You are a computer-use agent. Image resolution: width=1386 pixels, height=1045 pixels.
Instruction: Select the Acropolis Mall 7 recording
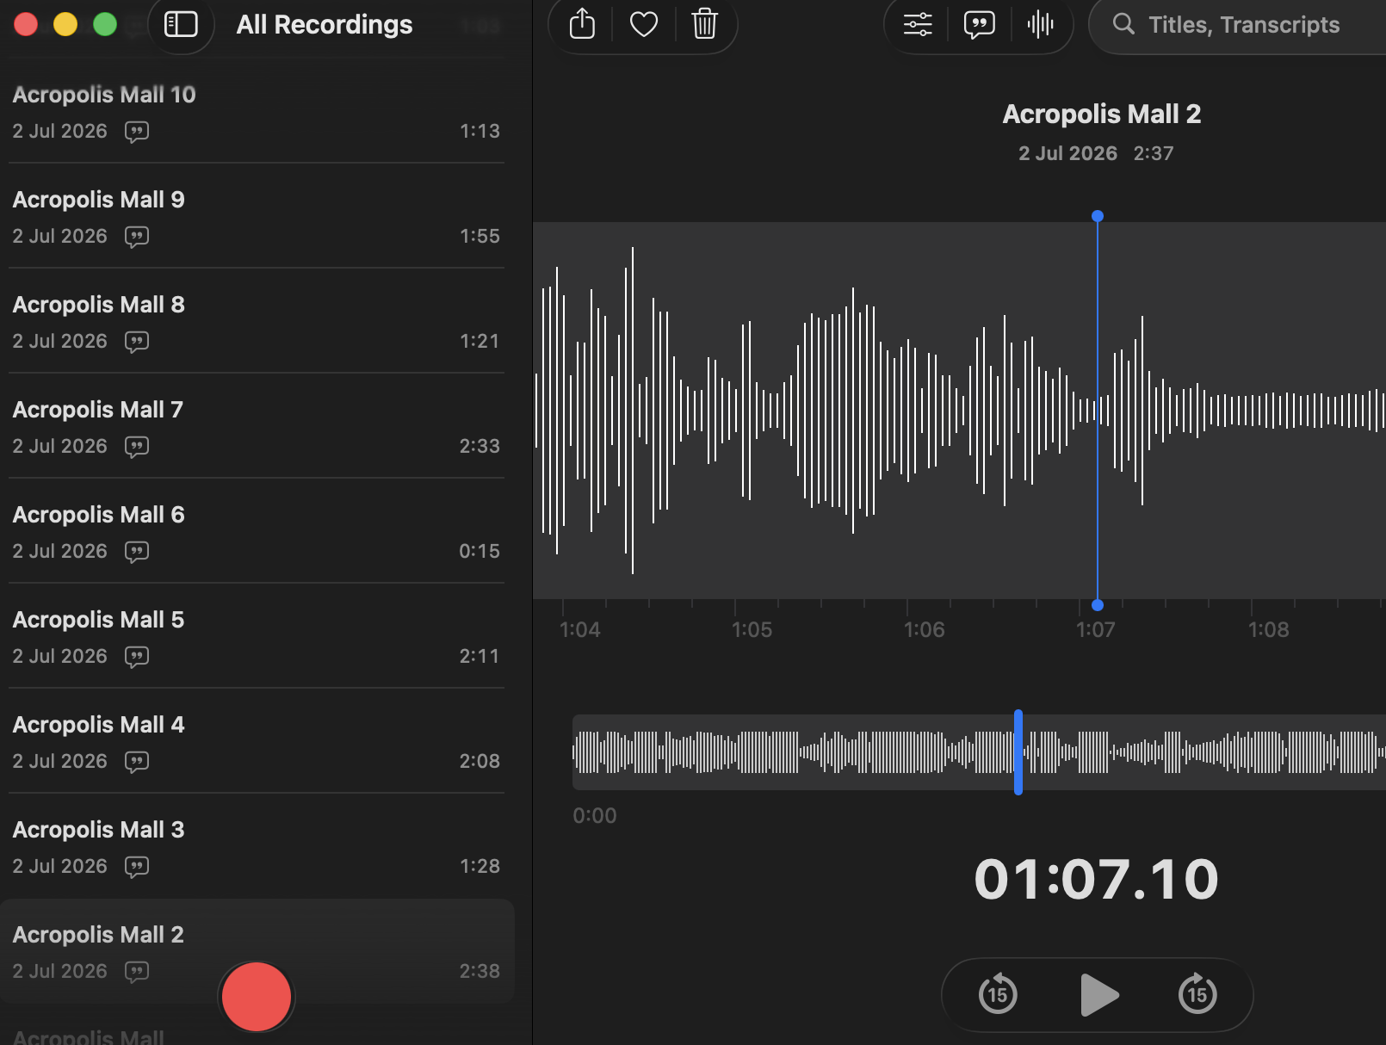point(257,427)
